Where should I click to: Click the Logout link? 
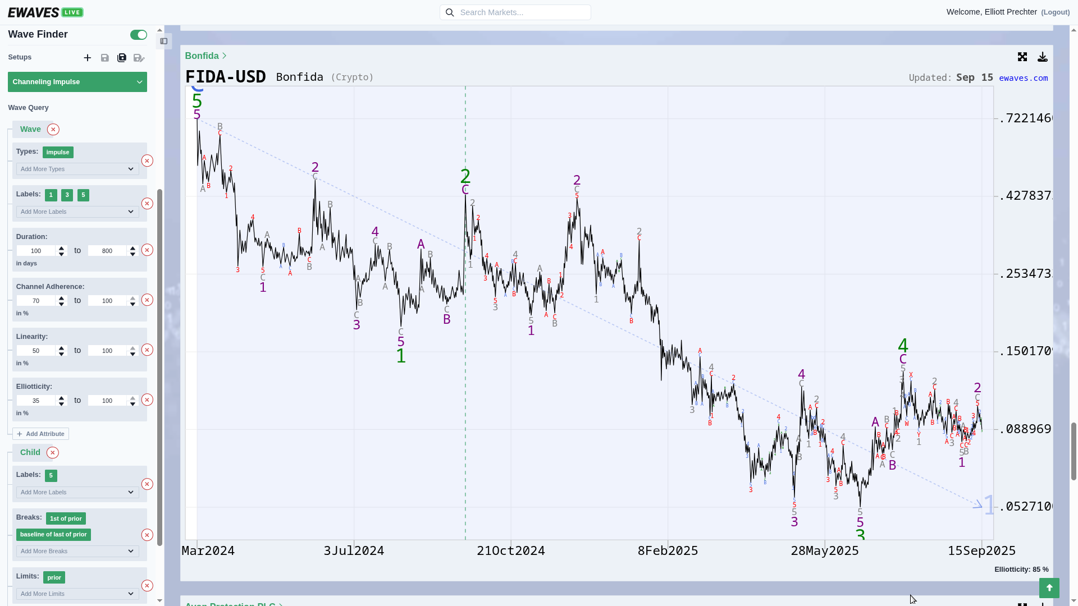(x=1055, y=12)
